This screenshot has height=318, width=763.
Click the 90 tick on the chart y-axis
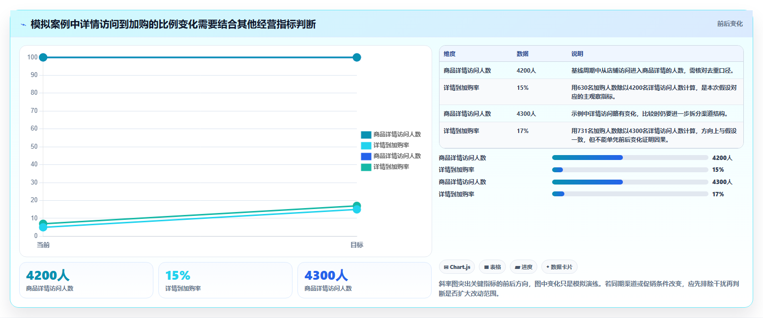[34, 75]
